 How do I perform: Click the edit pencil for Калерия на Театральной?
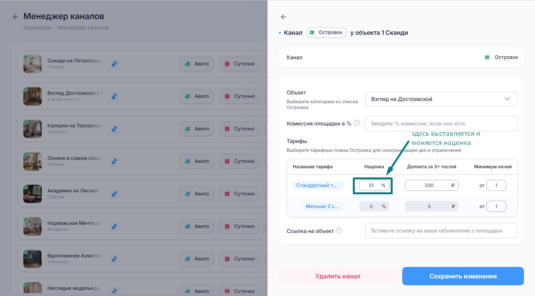tap(114, 129)
